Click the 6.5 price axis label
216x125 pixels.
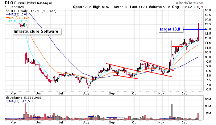(208, 90)
